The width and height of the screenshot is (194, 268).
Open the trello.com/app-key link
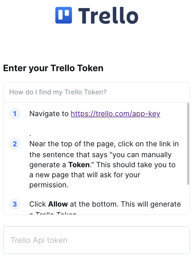[x=115, y=114]
